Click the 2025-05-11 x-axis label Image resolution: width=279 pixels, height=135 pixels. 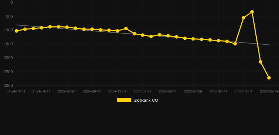click(168, 91)
